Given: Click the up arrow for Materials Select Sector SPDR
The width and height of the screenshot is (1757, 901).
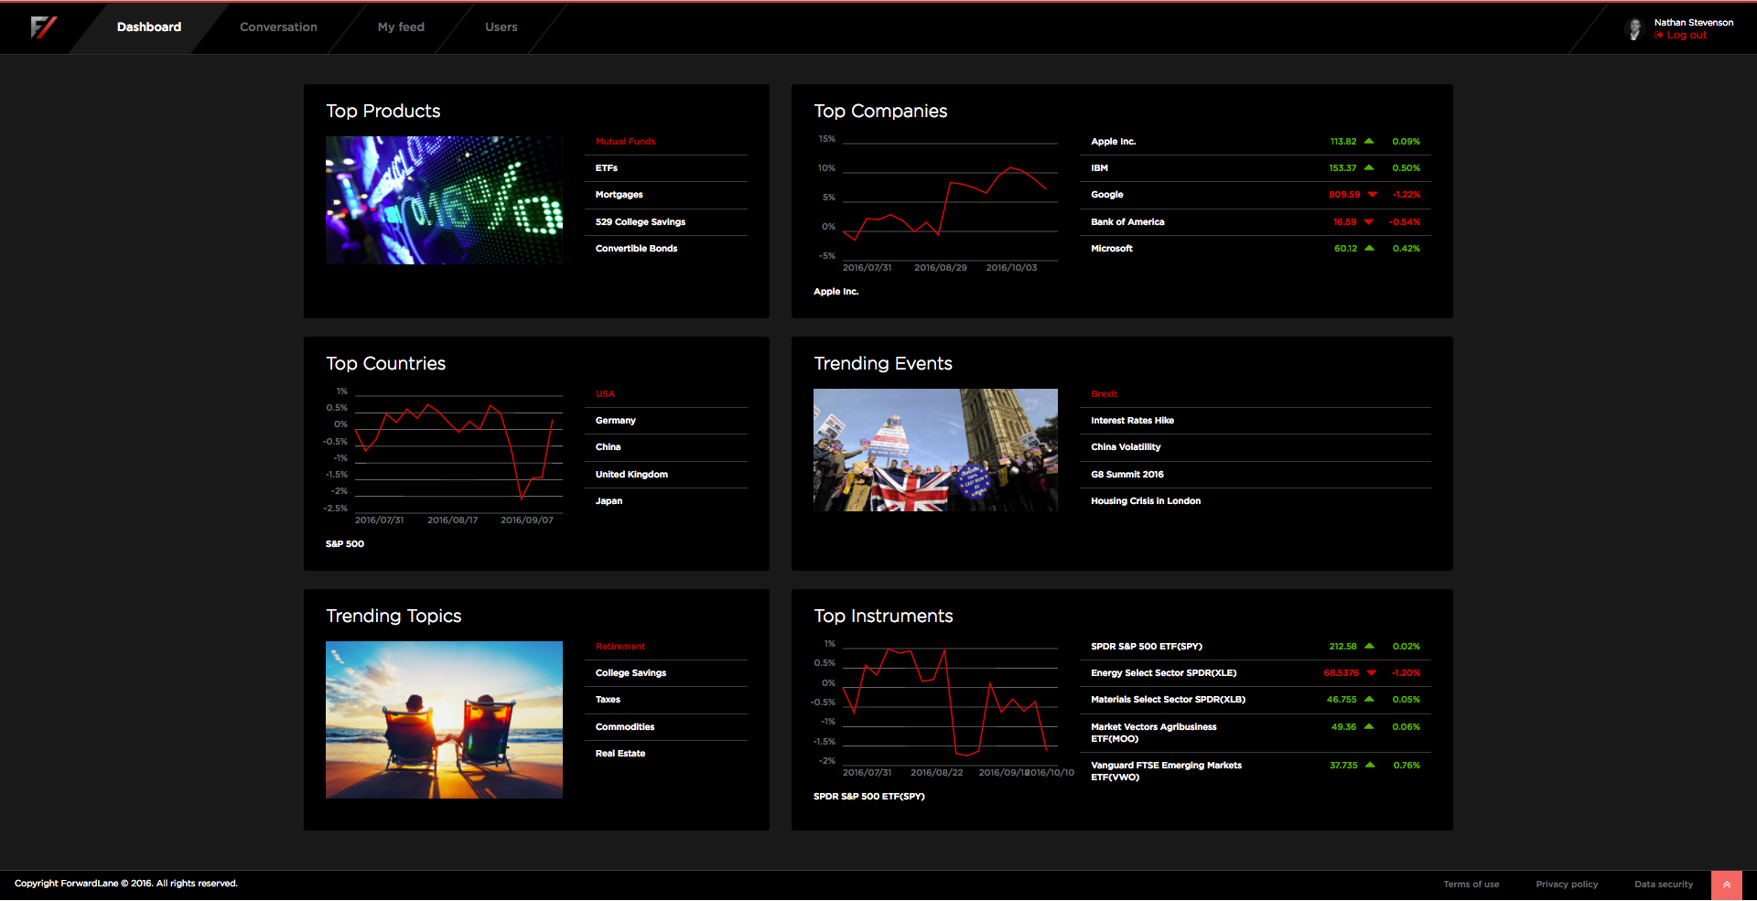Looking at the screenshot, I should (x=1369, y=699).
